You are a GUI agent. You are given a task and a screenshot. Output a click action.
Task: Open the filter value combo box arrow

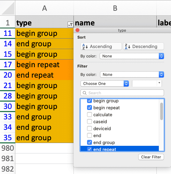click(x=159, y=83)
